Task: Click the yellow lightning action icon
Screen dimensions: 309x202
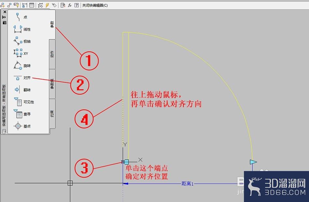Action: pos(47,5)
